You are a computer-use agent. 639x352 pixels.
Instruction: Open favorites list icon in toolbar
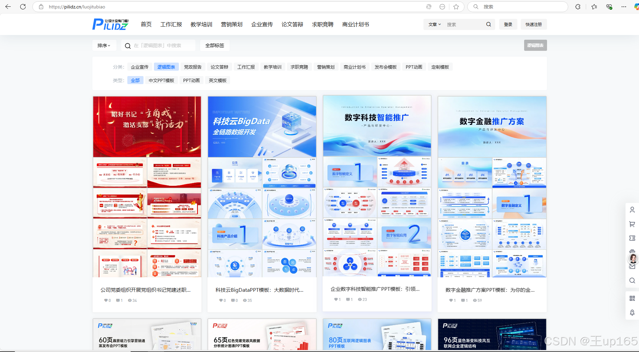point(594,7)
